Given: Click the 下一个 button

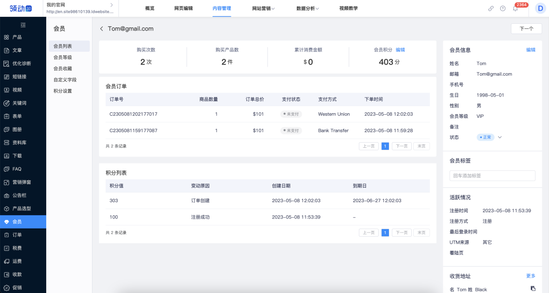Looking at the screenshot, I should click(526, 29).
